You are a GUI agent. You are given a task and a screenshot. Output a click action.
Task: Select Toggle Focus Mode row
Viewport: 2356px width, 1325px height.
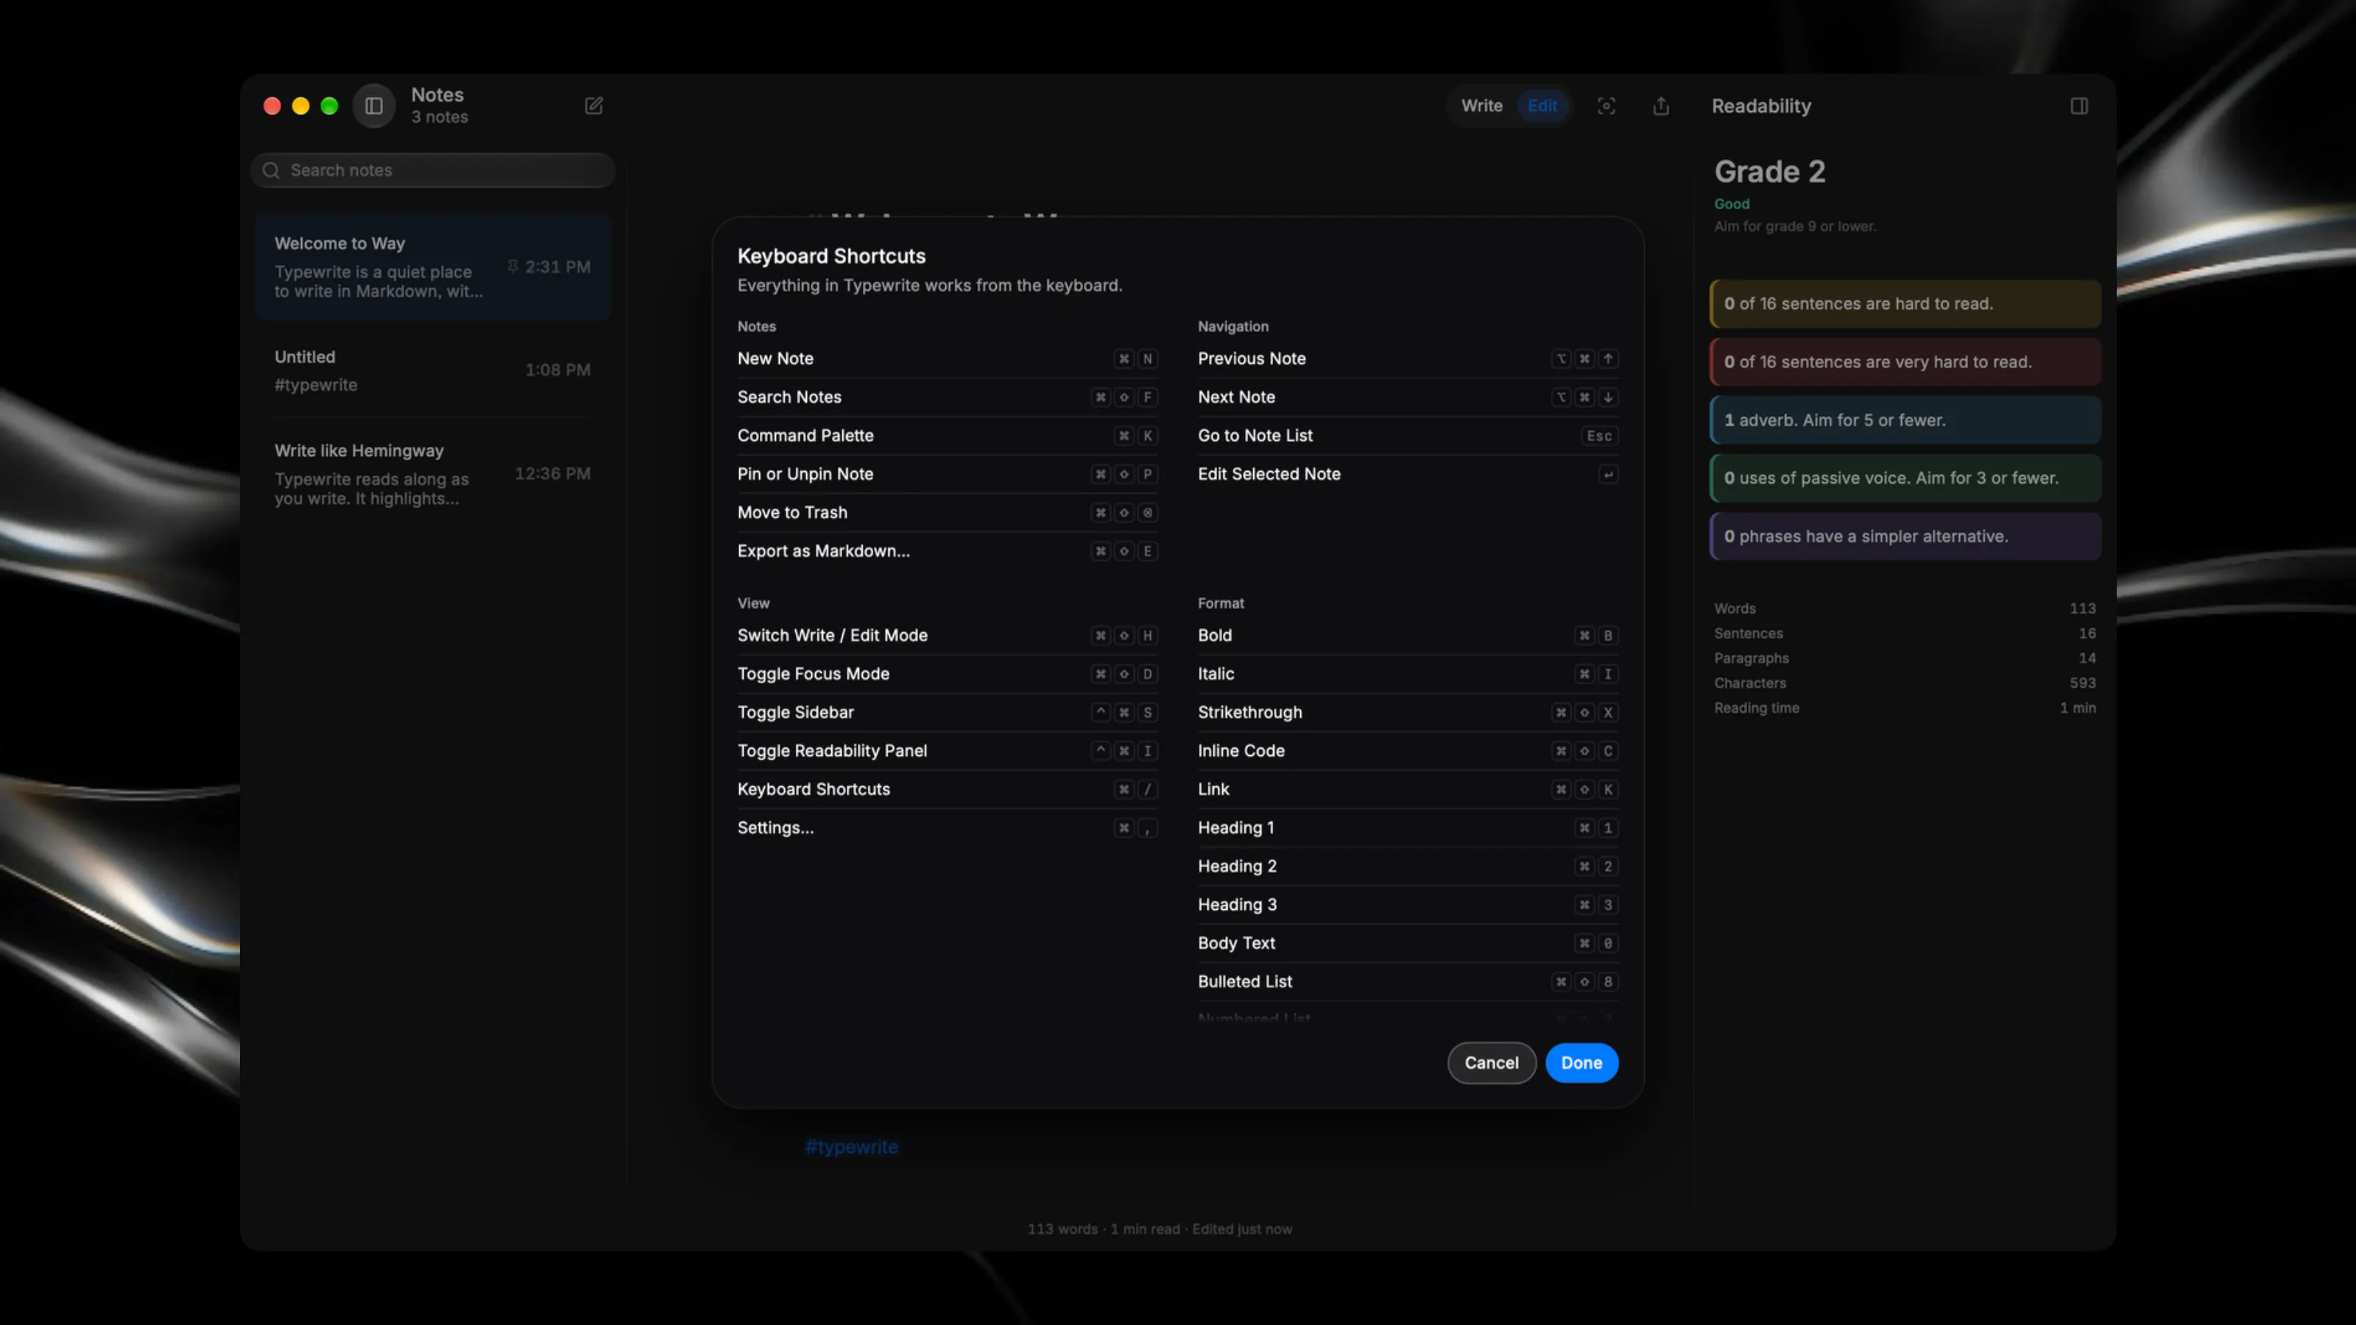click(948, 673)
